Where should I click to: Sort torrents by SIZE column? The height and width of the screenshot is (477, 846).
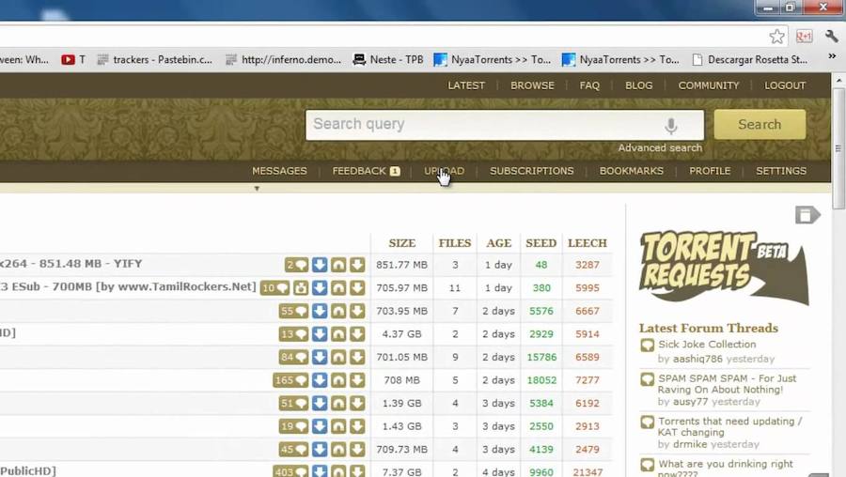[402, 243]
